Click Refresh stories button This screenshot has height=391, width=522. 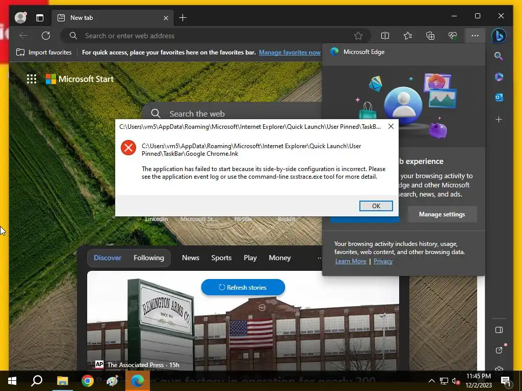243,287
